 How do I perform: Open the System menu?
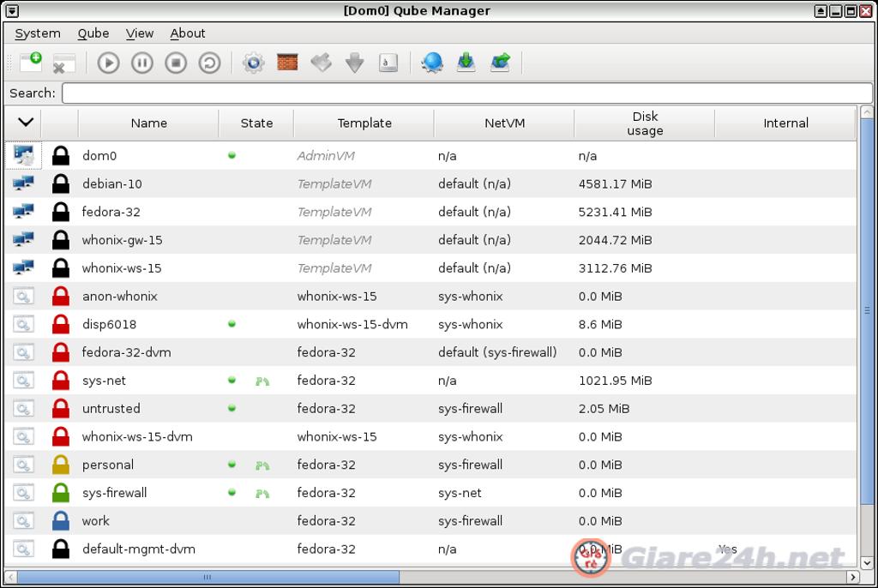37,33
